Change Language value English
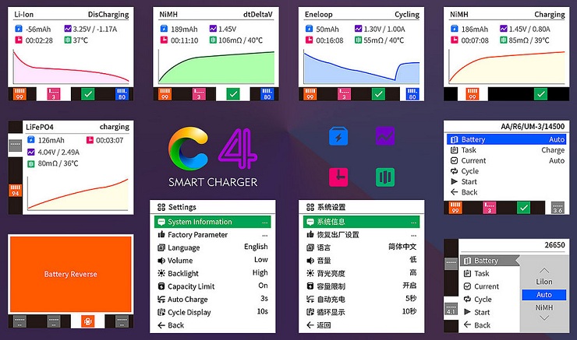577x340 pixels. (256, 247)
